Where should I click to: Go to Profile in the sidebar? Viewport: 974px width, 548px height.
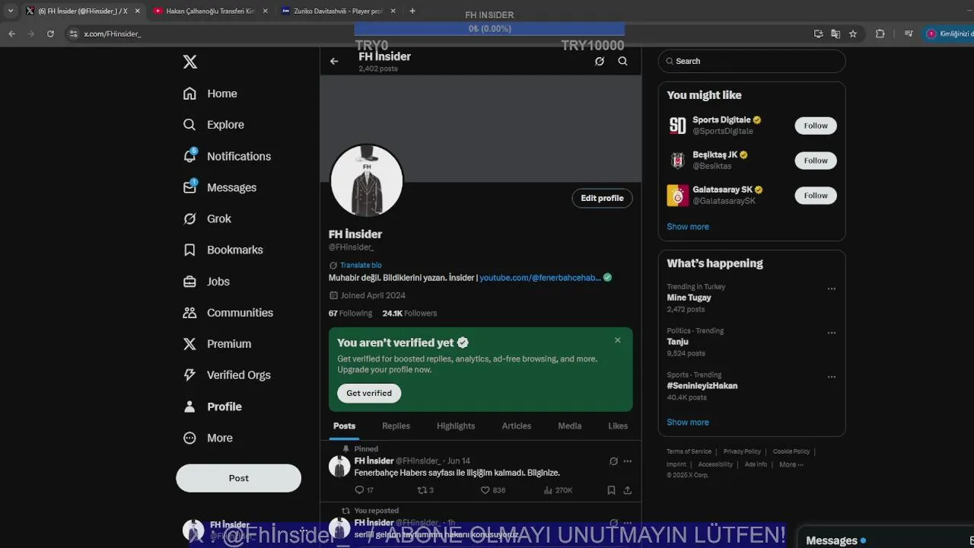pyautogui.click(x=212, y=406)
